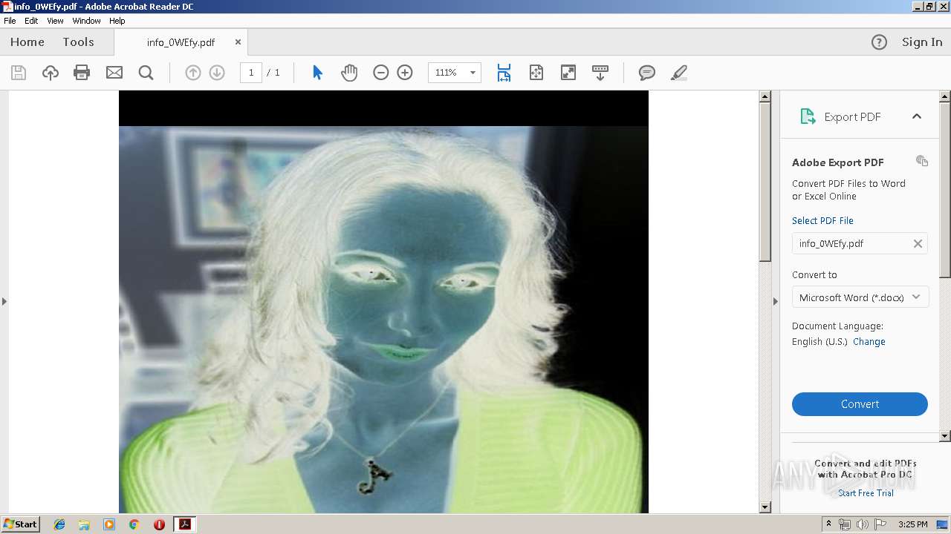Open the Edit menu
The height and width of the screenshot is (534, 951).
click(x=31, y=21)
